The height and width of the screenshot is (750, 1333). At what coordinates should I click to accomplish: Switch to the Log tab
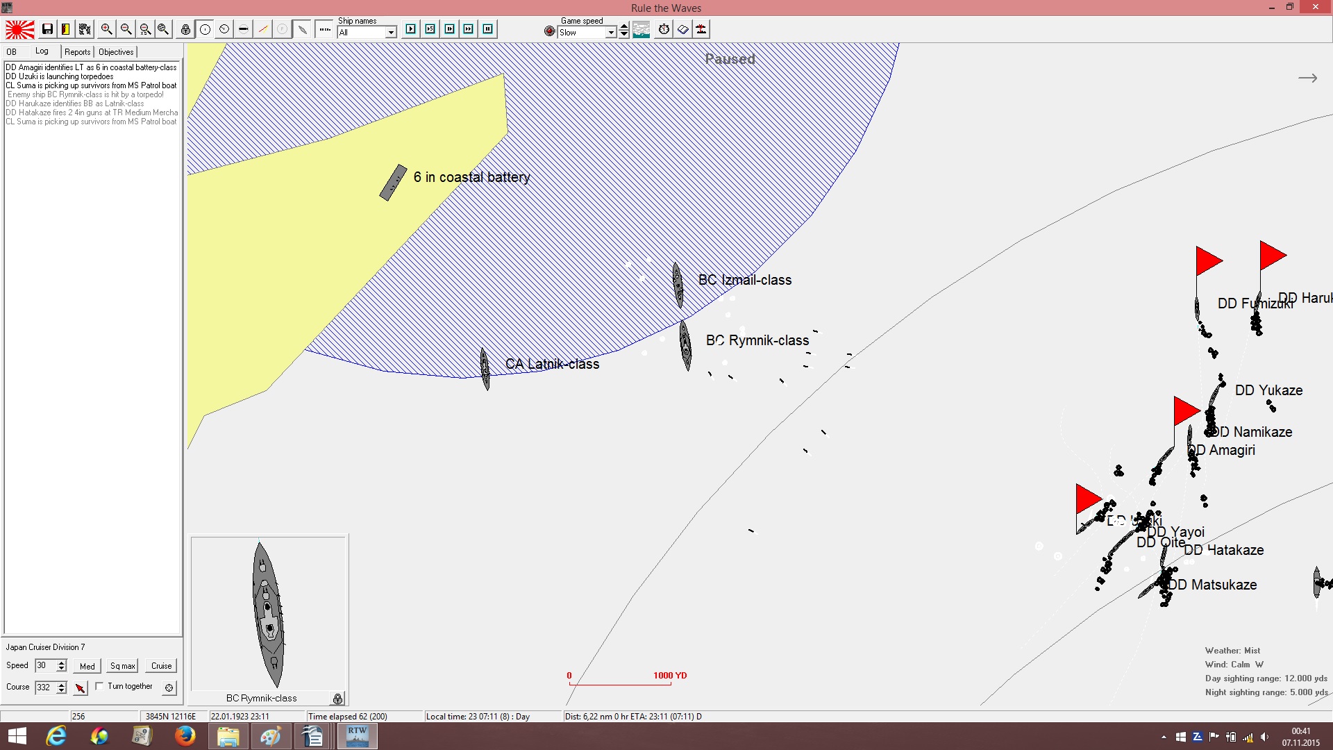[x=42, y=51]
